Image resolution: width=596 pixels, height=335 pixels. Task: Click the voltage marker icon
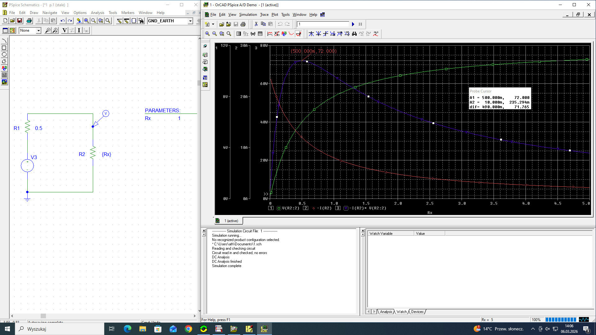click(47, 30)
